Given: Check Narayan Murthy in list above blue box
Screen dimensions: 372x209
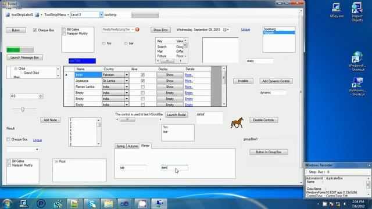Looking at the screenshot, I should (64, 34).
